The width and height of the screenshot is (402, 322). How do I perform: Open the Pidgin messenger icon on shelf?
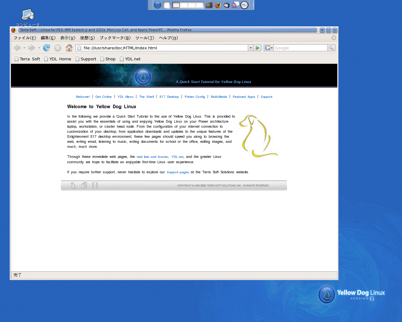[235, 5]
